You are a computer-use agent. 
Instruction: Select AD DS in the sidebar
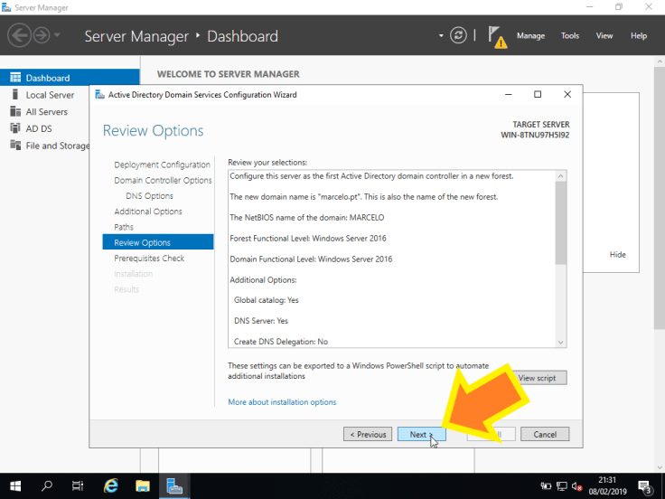tap(39, 128)
